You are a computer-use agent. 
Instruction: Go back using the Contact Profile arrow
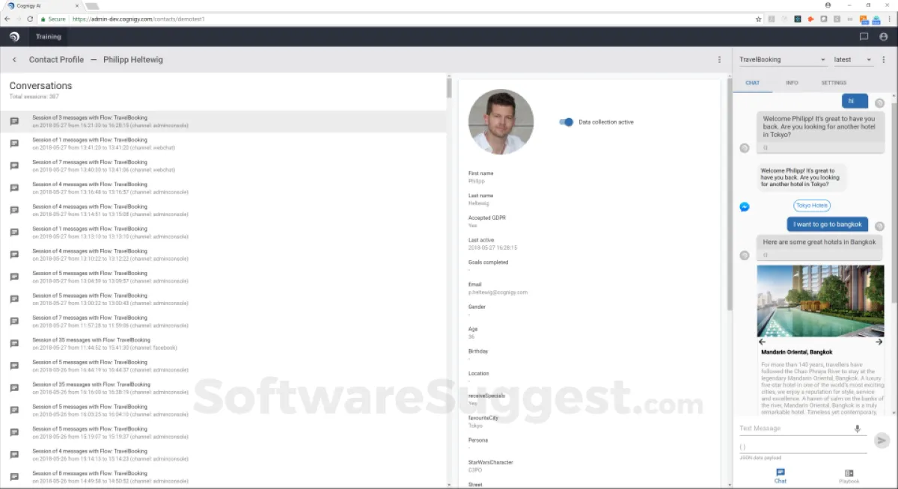coord(14,60)
